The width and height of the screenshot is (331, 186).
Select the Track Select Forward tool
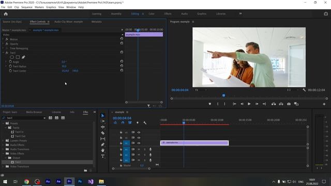(102, 121)
